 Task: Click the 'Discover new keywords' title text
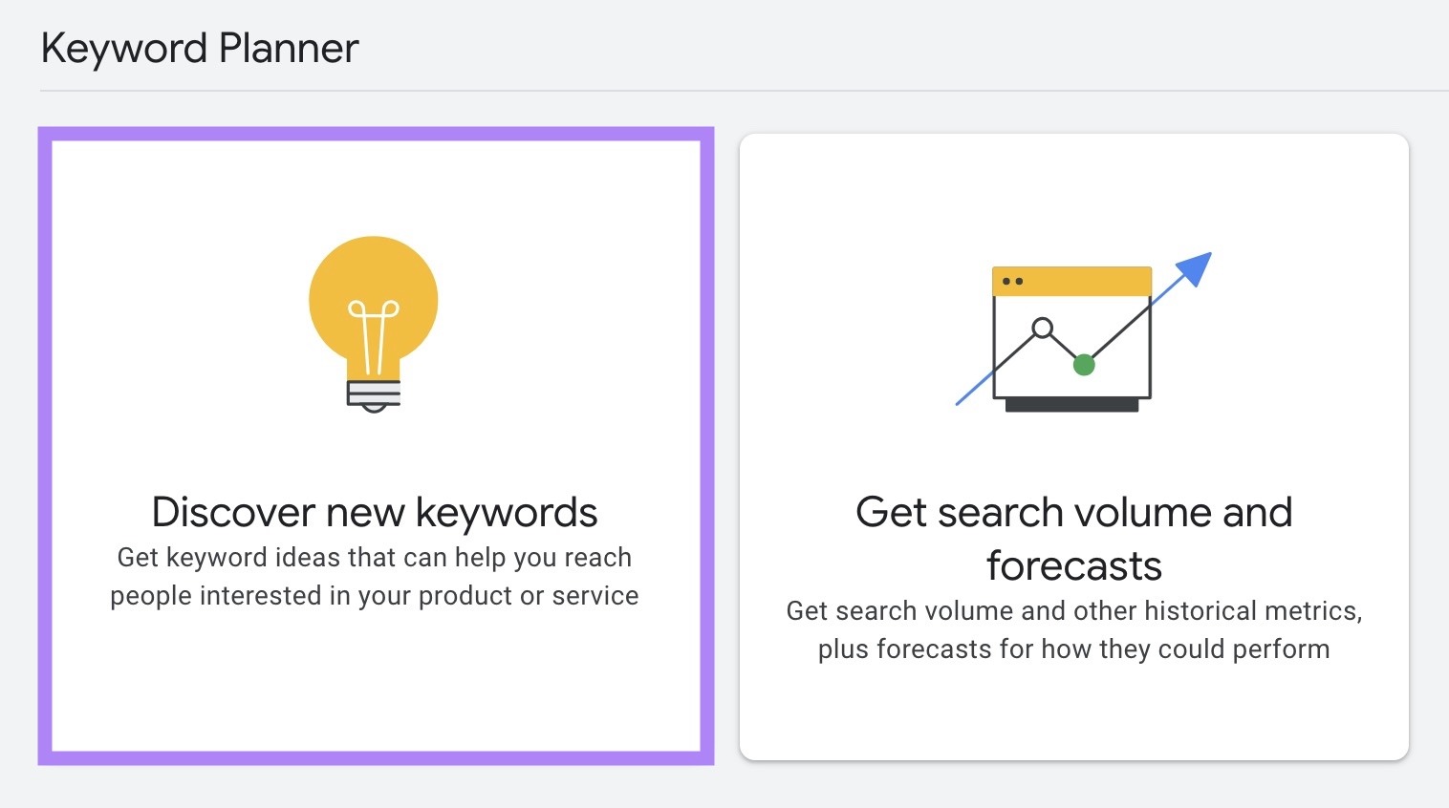(374, 512)
